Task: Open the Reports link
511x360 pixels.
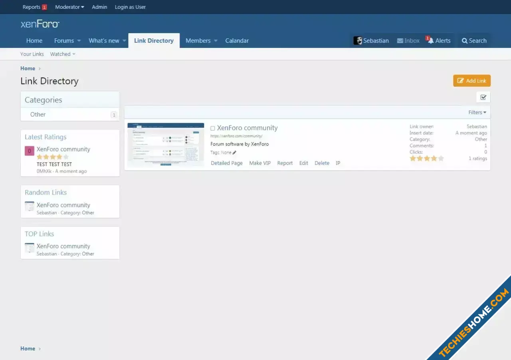Action: (x=32, y=7)
